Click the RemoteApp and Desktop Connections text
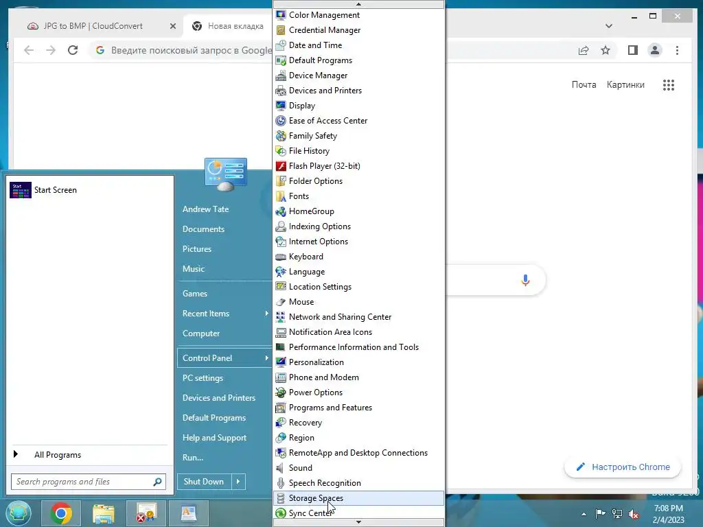The width and height of the screenshot is (703, 527). tap(358, 453)
